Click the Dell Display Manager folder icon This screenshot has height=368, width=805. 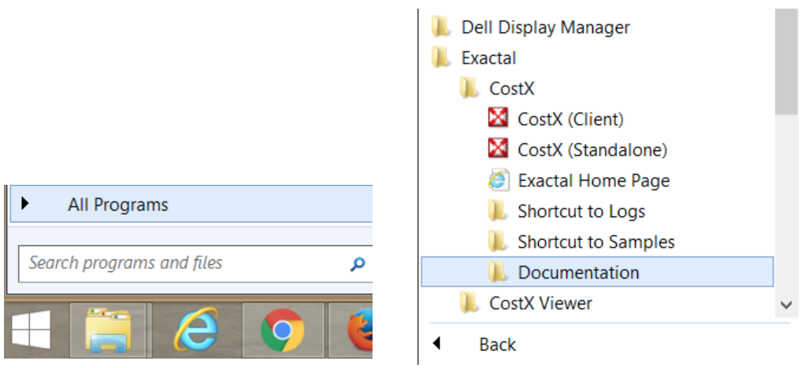point(440,27)
